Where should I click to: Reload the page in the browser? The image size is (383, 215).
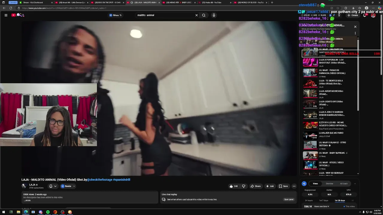11,8
